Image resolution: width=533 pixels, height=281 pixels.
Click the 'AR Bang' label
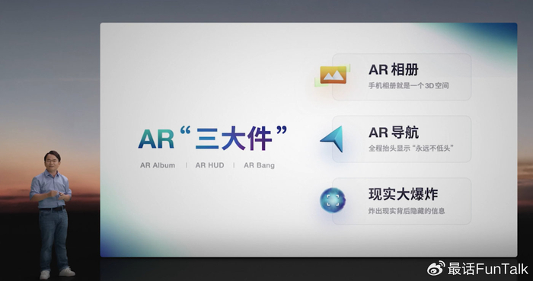[x=259, y=165]
